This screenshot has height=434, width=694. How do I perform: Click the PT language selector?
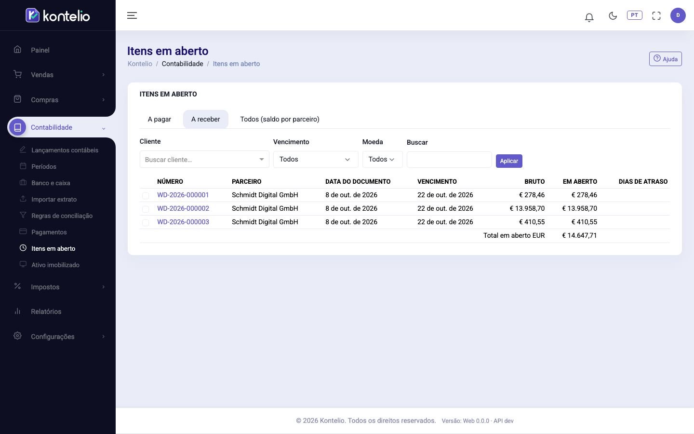[634, 15]
